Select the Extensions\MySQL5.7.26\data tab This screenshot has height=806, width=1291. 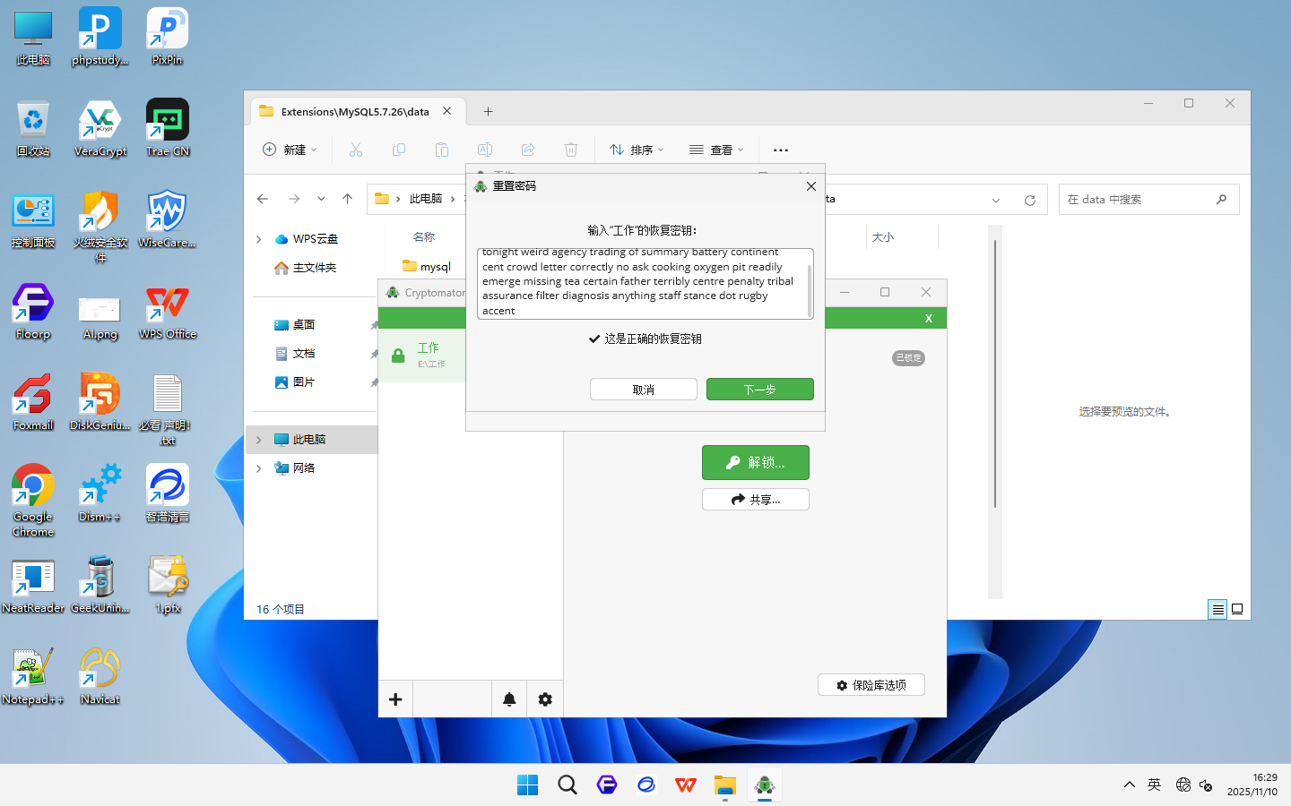[x=354, y=112]
